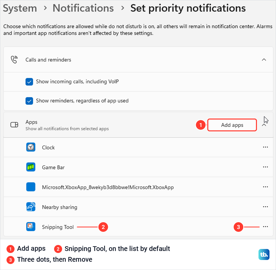Select the Snipping Tool row text

[58, 227]
